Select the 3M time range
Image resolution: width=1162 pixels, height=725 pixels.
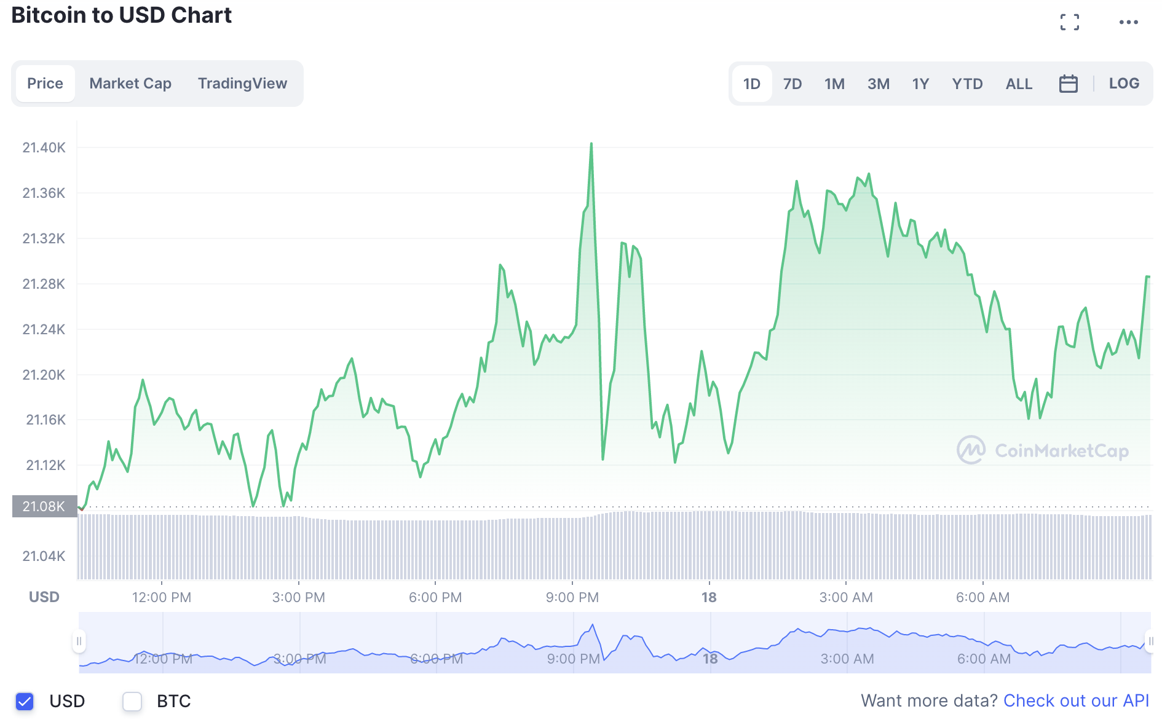click(x=879, y=84)
